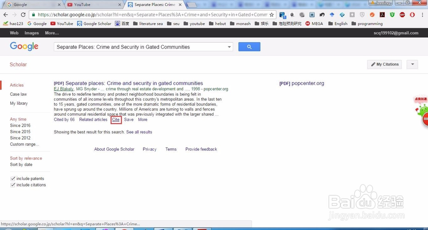428x230 pixels.
Task: Open the Adobe Acrobat extension icon
Action: (x=382, y=15)
